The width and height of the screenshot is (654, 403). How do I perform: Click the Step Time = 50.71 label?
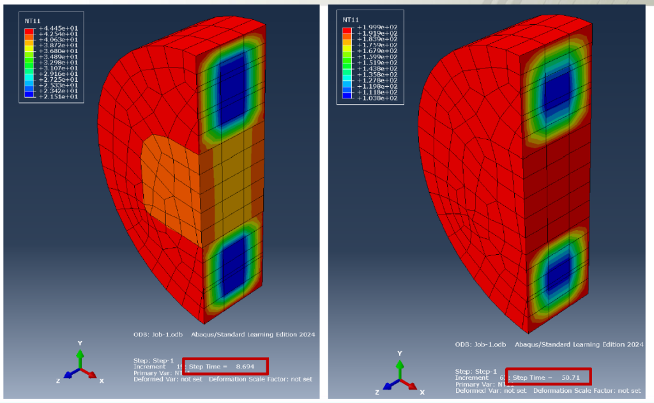tap(547, 377)
